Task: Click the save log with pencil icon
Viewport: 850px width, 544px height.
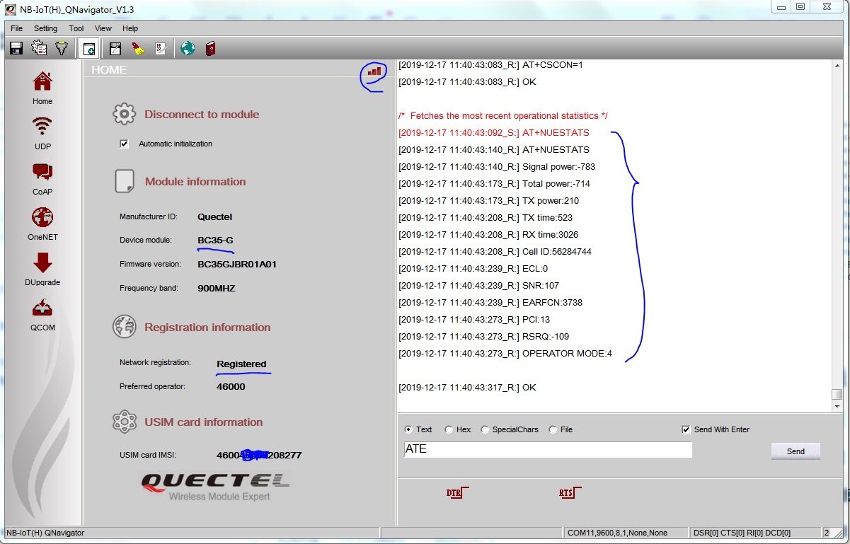Action: 115,49
